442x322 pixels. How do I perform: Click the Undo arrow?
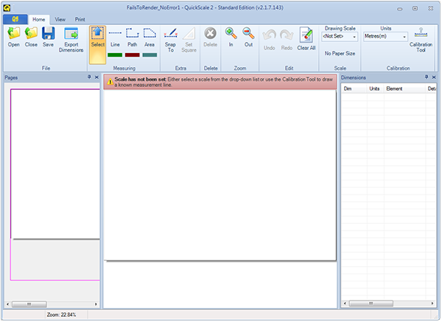[269, 40]
